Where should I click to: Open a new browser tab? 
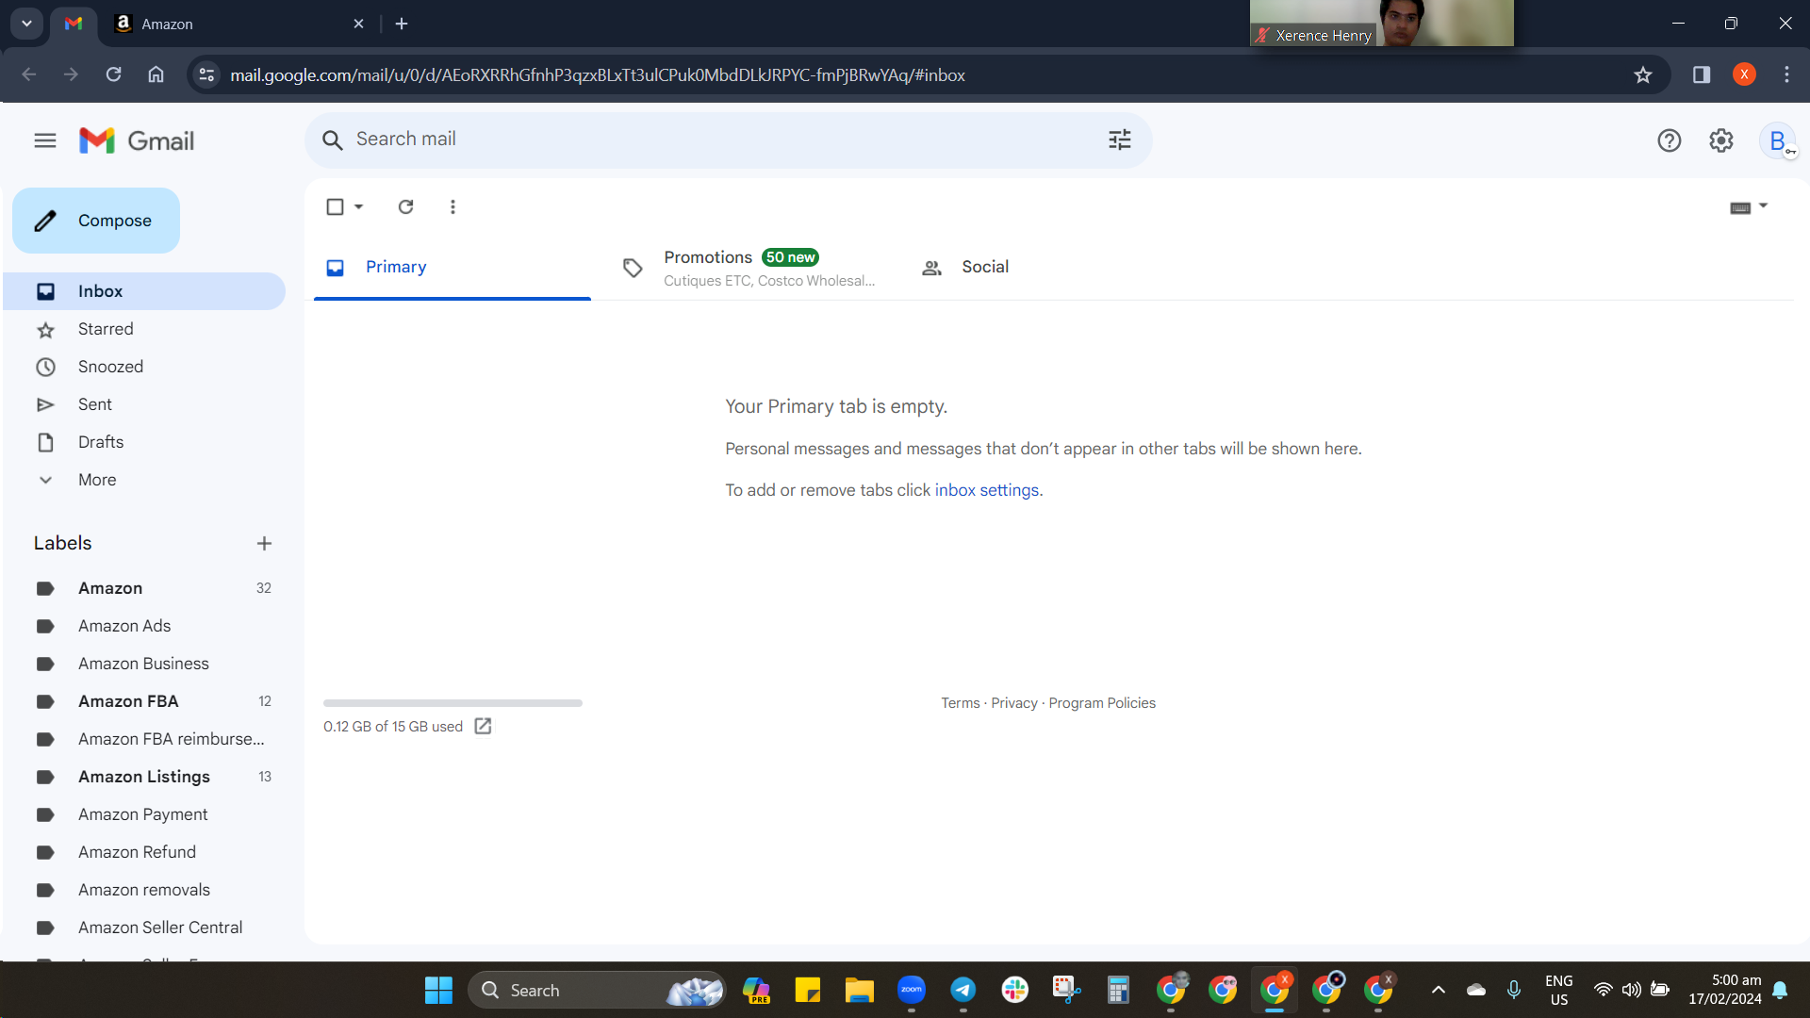point(402,24)
